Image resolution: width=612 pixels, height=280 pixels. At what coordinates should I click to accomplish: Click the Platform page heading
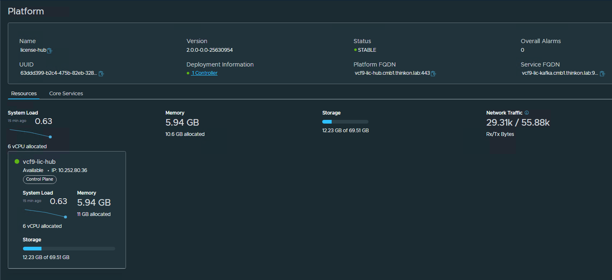tap(26, 11)
